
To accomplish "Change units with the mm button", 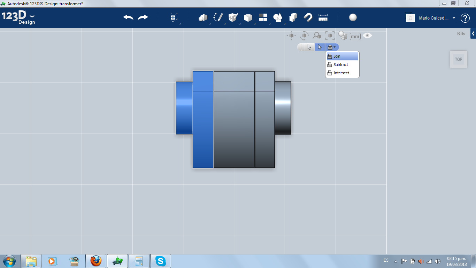I will [x=355, y=36].
